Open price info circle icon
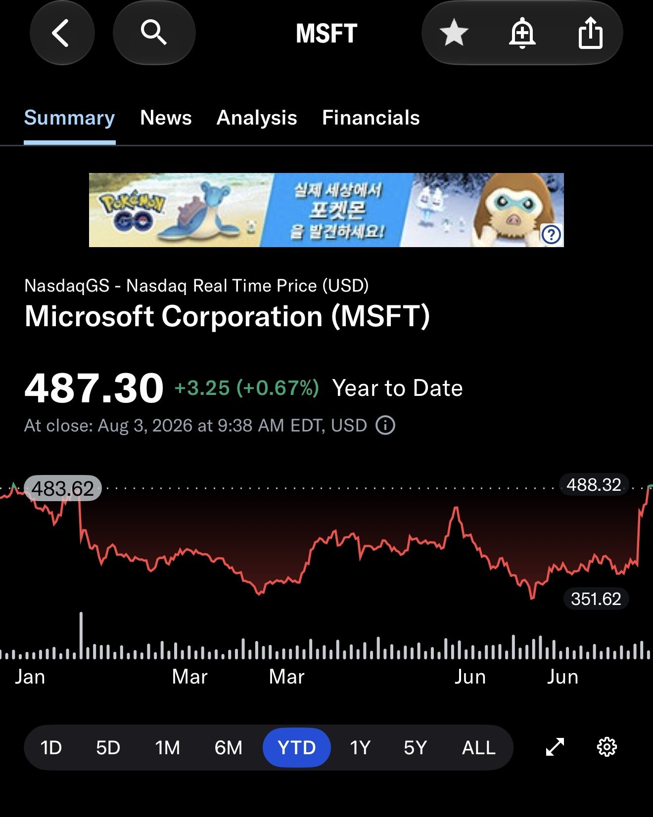 click(x=385, y=425)
